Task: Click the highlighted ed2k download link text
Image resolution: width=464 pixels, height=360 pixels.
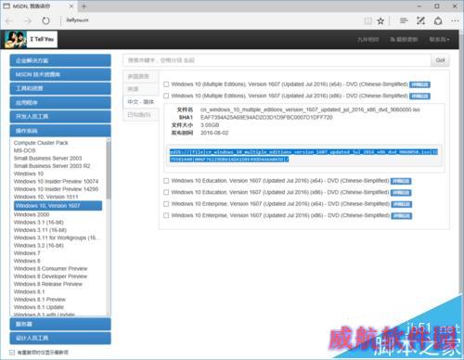Action: (x=303, y=156)
